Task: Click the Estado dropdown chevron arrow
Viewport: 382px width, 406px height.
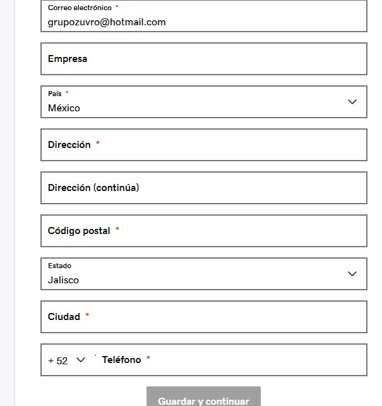Action: point(352,274)
